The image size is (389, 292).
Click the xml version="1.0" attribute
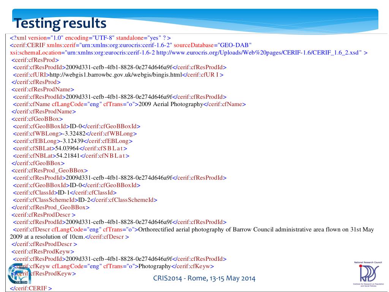pyautogui.click(x=46, y=38)
